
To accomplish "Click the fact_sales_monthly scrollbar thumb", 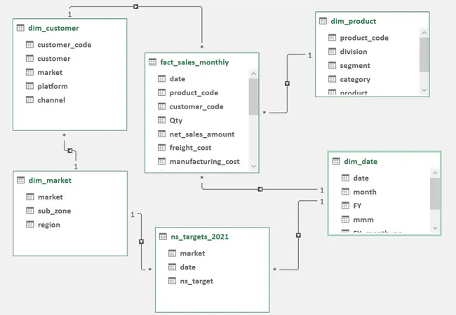I will point(253,97).
